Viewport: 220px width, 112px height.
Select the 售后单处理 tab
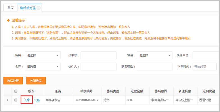27,8
